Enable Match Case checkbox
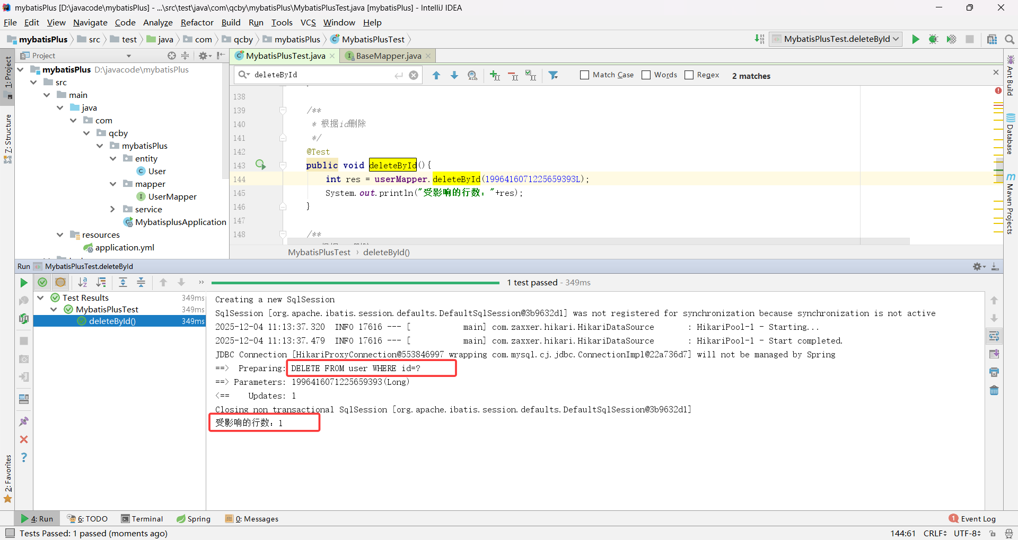The image size is (1018, 540). click(x=584, y=75)
